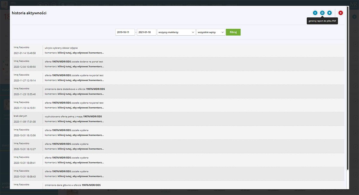Edit the comment for the 2020-12-04 10:59:50 entry
This screenshot has width=359, height=195.
pyautogui.click(x=81, y=66)
